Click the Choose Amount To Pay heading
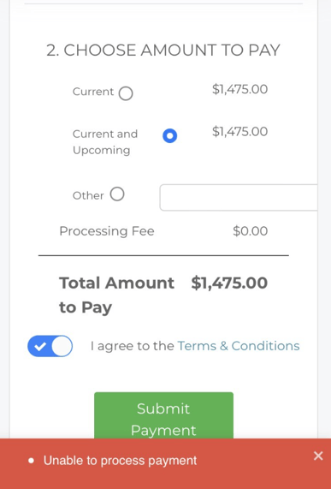Viewport: 331px width, 489px height. (x=163, y=51)
